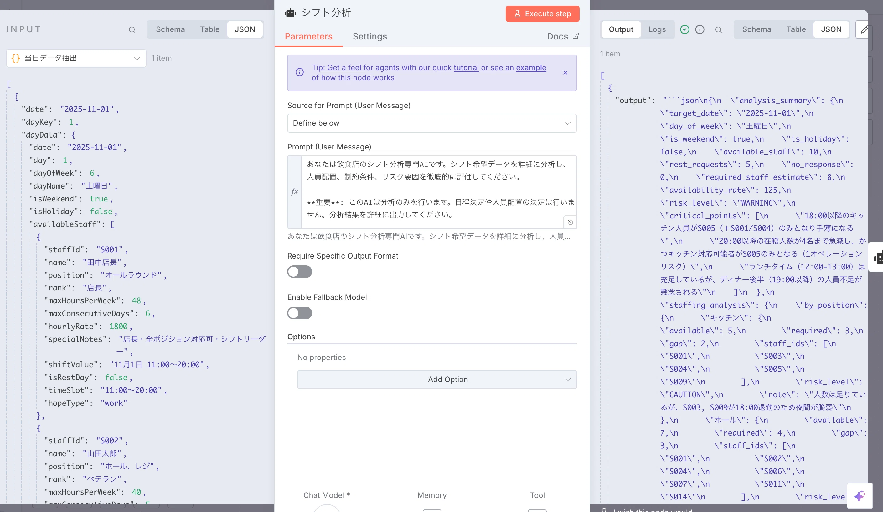
Task: Click the "position" value "オールラウンド"
Action: (x=131, y=275)
